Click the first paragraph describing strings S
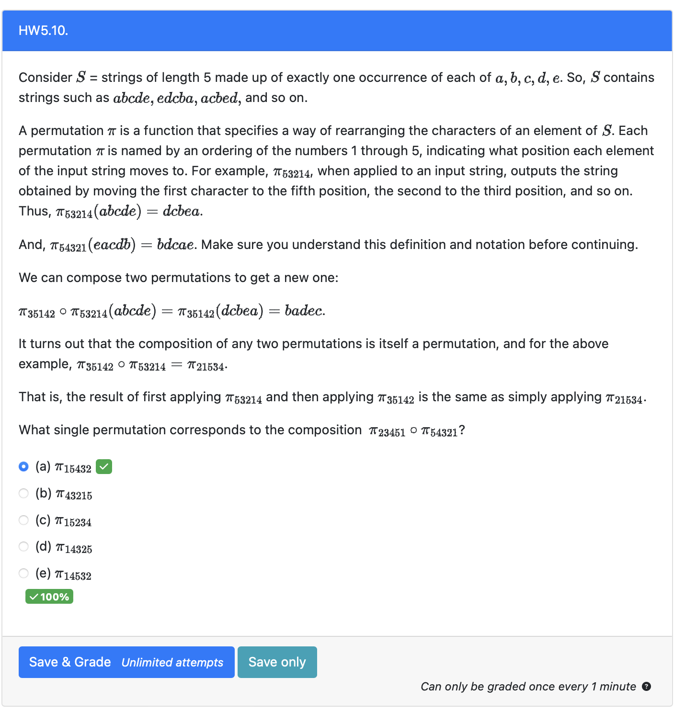 (x=335, y=87)
